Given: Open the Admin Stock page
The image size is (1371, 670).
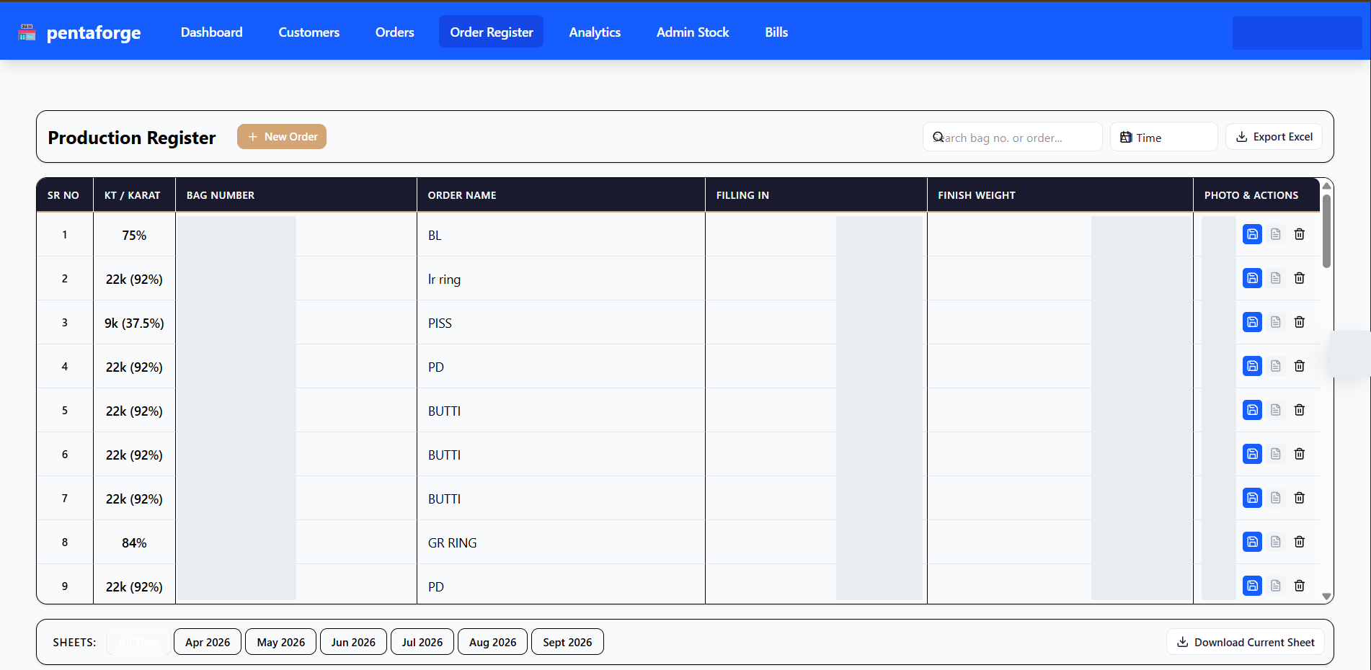Looking at the screenshot, I should pyautogui.click(x=693, y=32).
